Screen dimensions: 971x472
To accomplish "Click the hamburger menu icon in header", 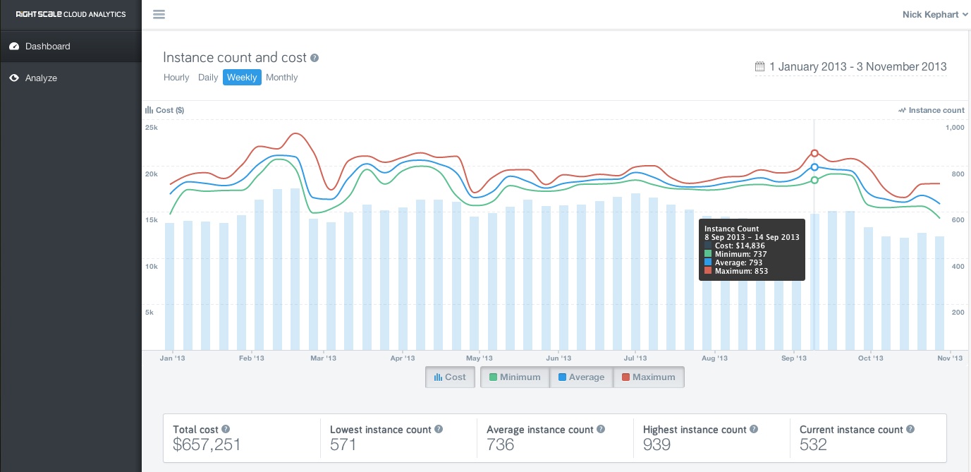I will click(159, 14).
